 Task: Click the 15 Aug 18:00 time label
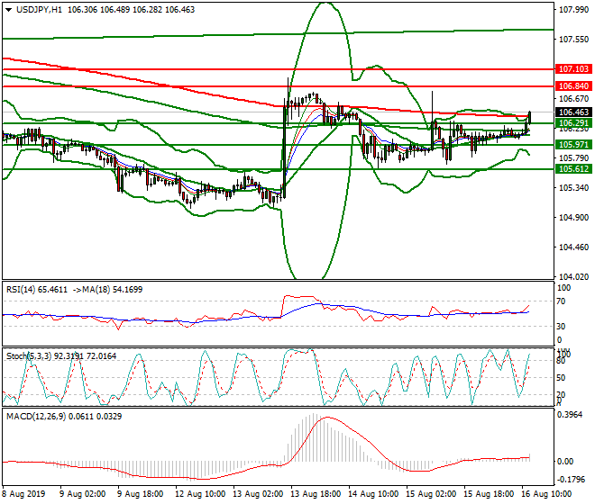489,494
